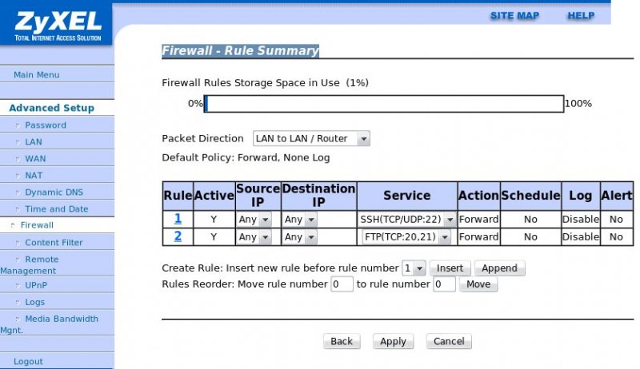The image size is (640, 369).
Task: Click the Insert button
Action: 450,268
